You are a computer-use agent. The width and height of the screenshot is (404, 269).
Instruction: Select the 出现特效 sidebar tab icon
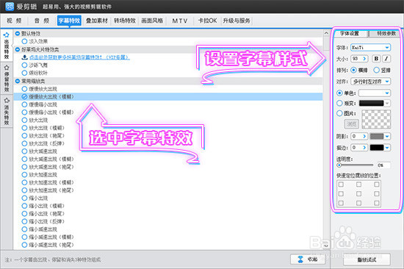(x=7, y=35)
